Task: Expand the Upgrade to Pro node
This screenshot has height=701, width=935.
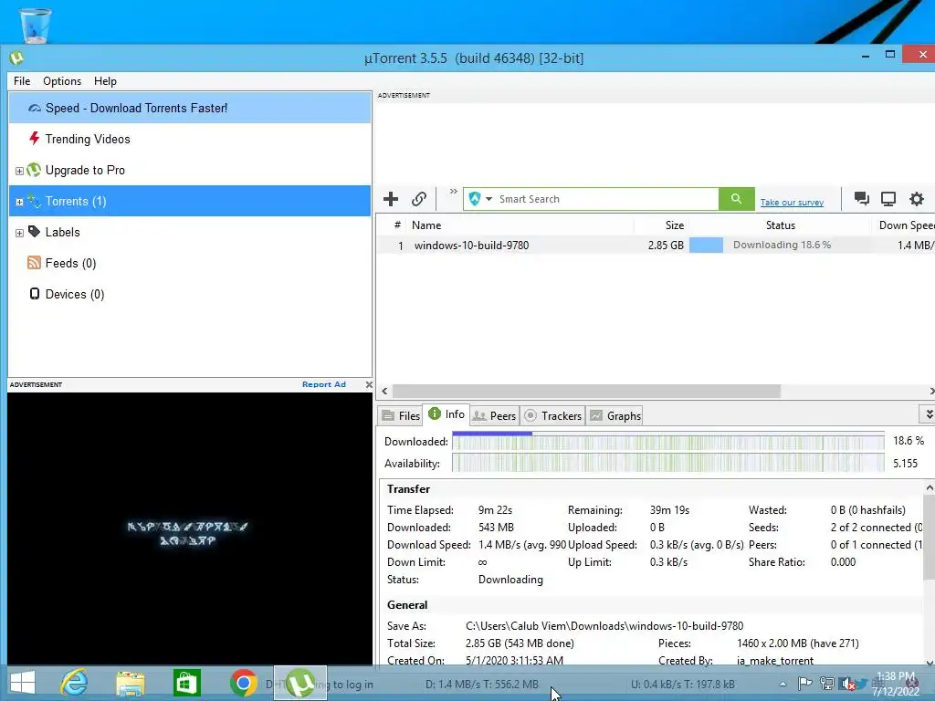Action: (19, 171)
